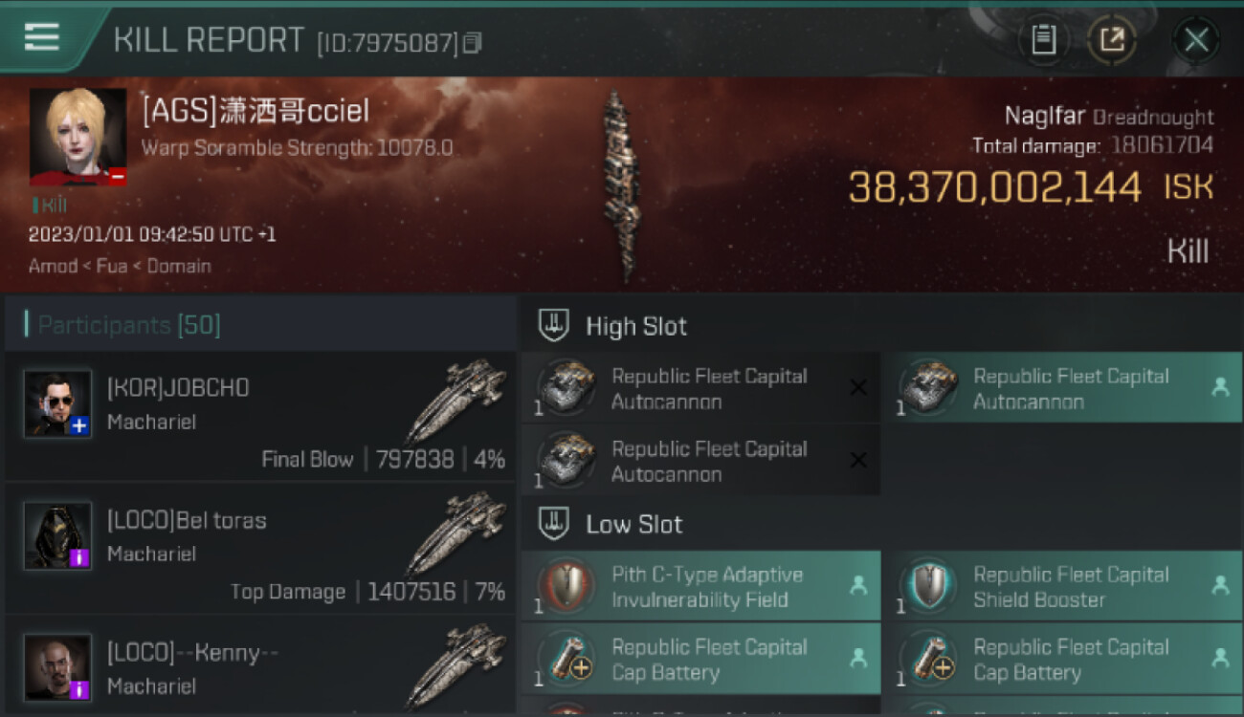1244x717 pixels.
Task: Click the Pith C-Type Adaptive Invulnerability Field icon
Action: click(565, 586)
